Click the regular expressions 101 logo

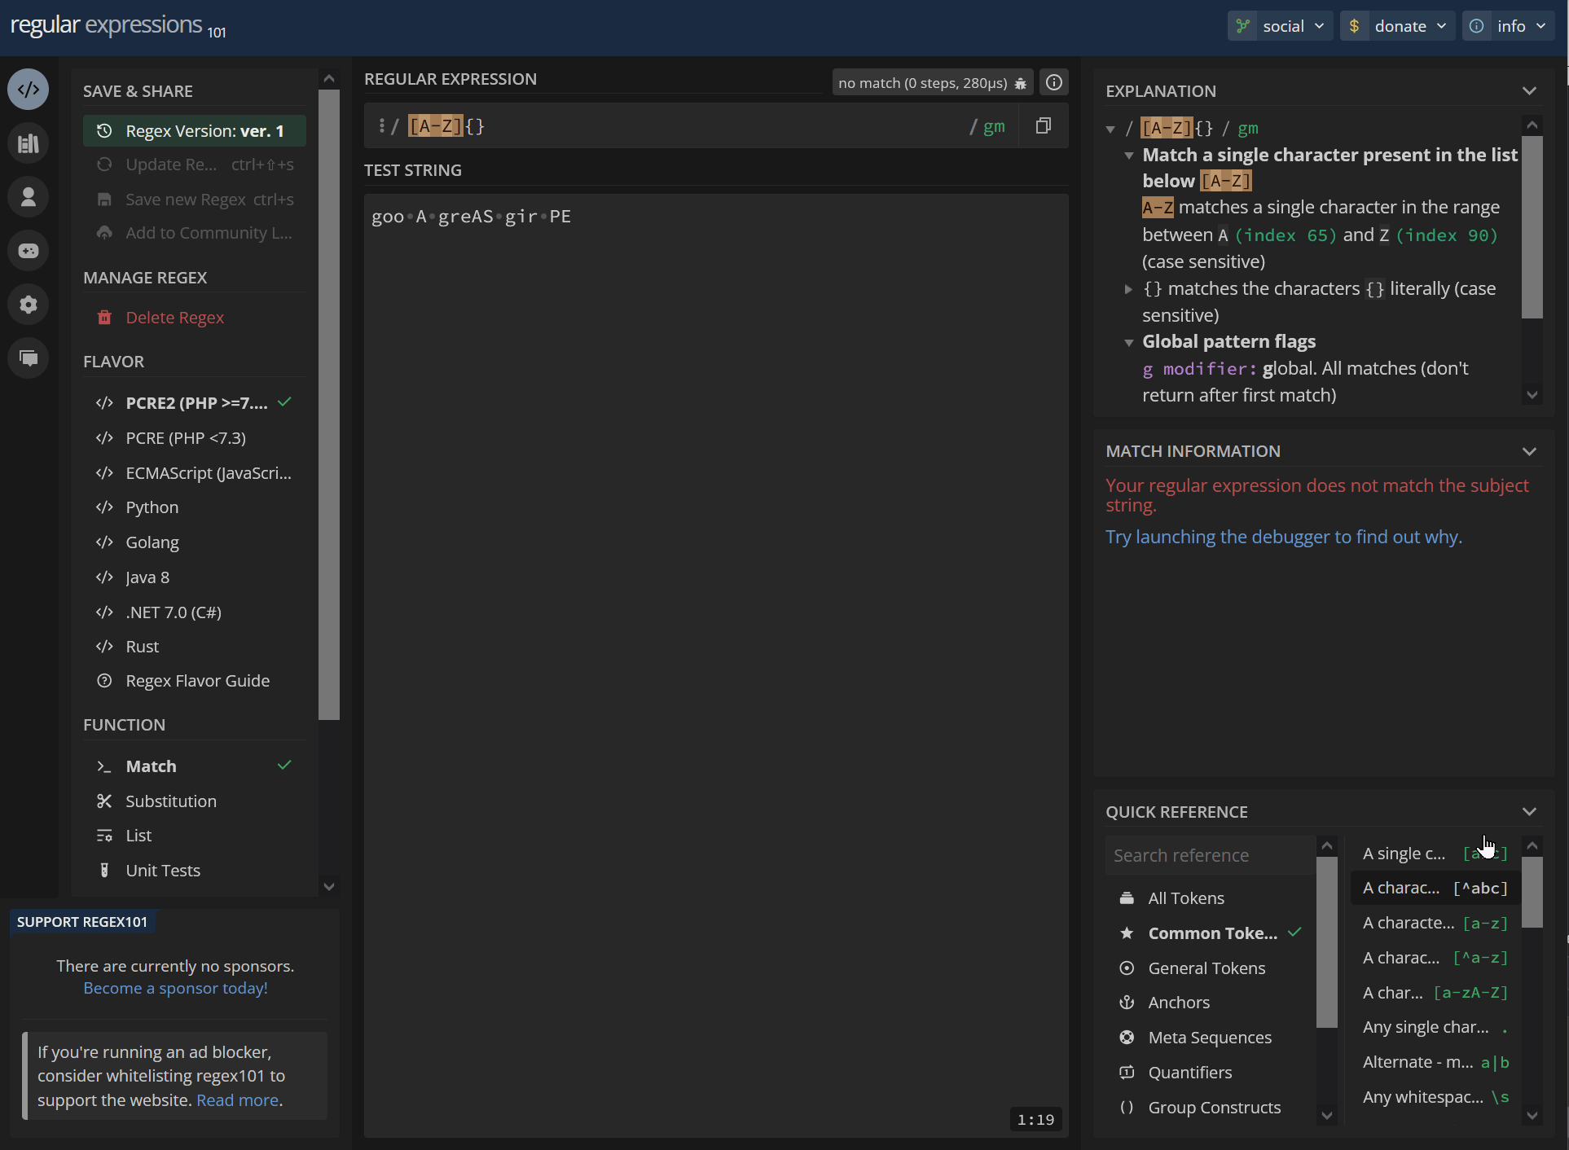[x=118, y=26]
